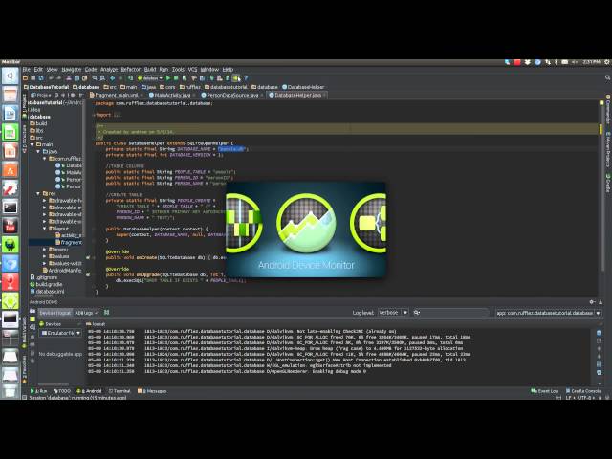This screenshot has height=459, width=612.
Task: Open the Navigate menu
Action: coord(72,70)
